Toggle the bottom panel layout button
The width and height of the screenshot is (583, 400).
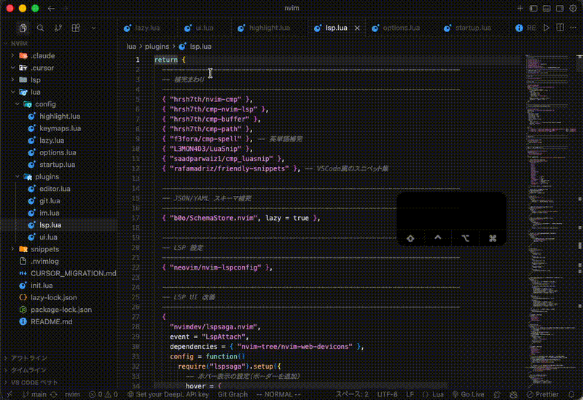pyautogui.click(x=547, y=8)
